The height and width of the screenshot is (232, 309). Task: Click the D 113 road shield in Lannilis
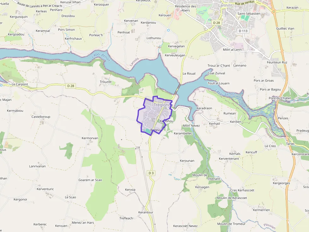tap(243, 31)
